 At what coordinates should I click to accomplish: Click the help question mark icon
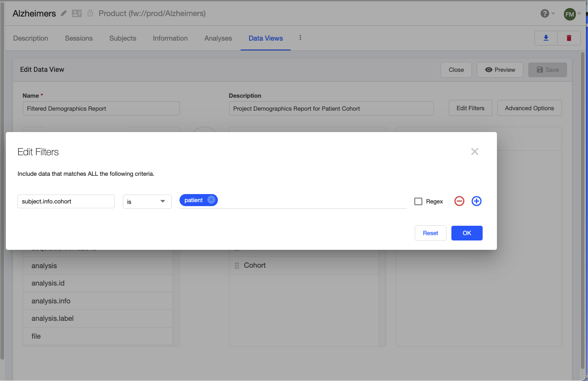pyautogui.click(x=544, y=13)
